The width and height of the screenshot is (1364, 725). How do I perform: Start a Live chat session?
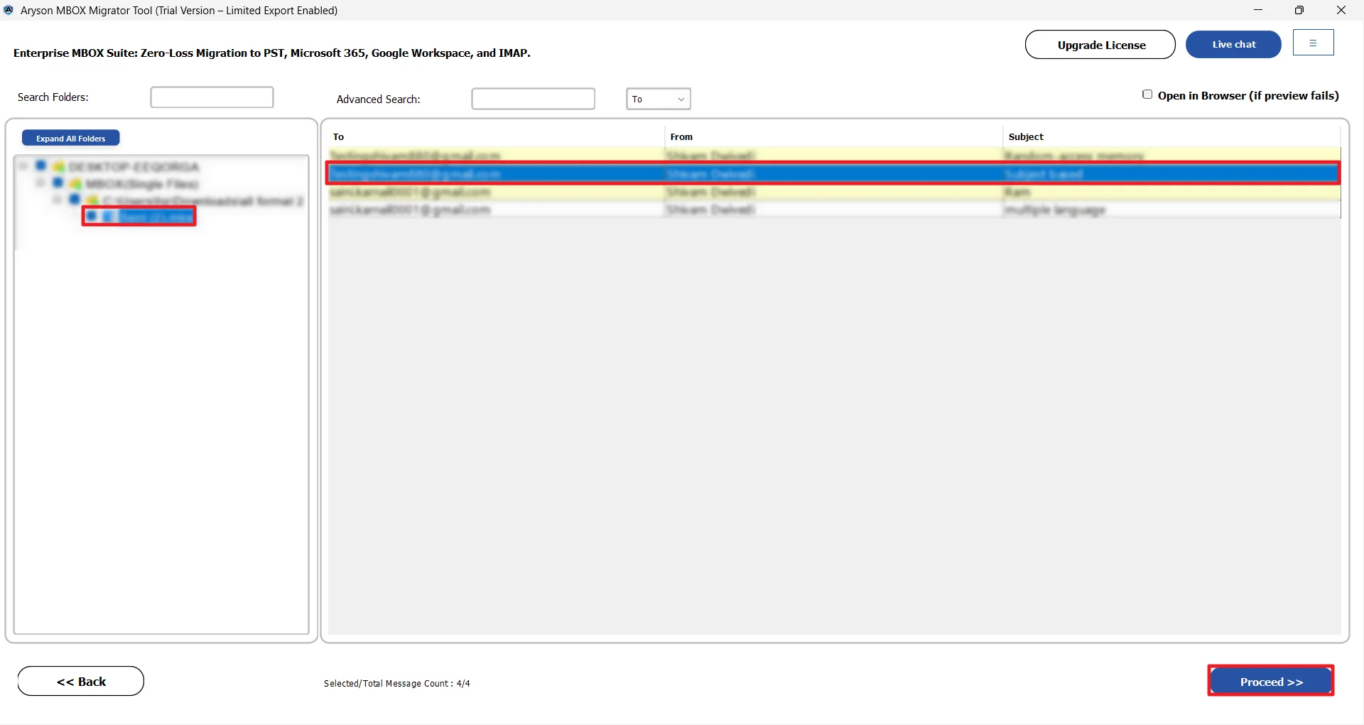coord(1233,44)
